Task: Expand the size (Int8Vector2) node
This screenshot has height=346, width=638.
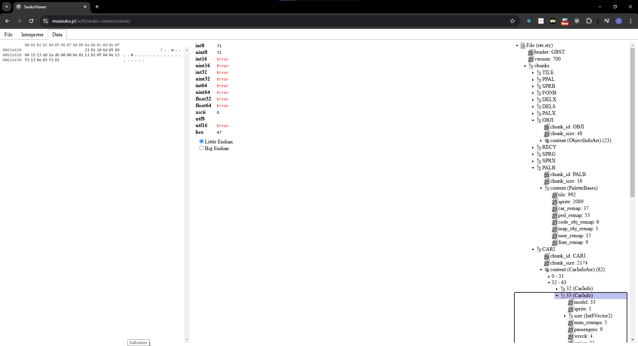Action: pos(565,316)
